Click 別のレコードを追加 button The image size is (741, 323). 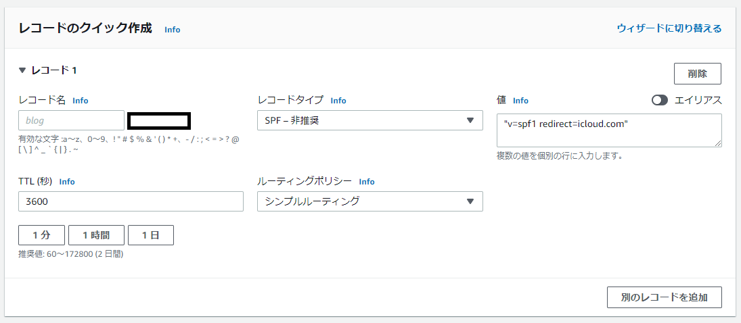tap(665, 297)
